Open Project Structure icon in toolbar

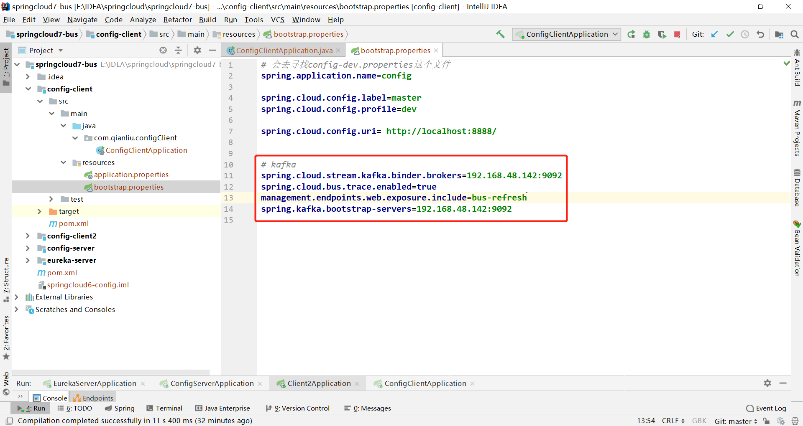point(779,34)
